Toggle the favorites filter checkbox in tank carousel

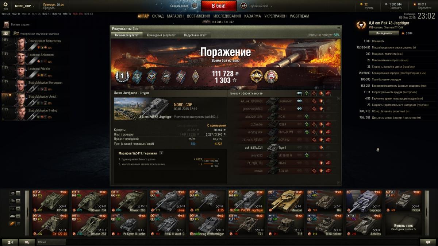(x=19, y=223)
